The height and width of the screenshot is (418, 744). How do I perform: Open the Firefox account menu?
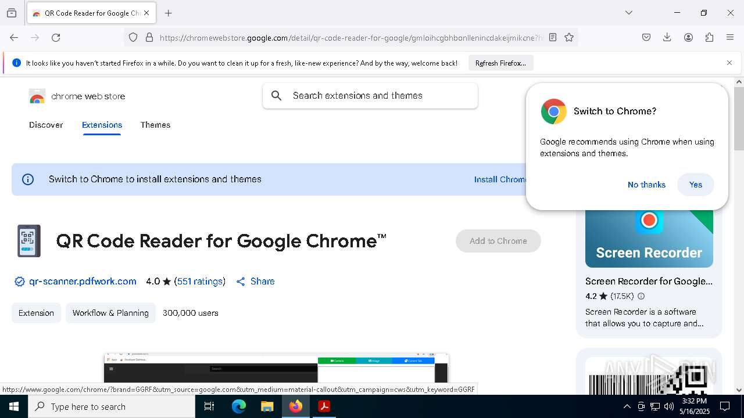coord(688,37)
